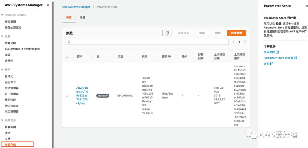This screenshot has height=148, width=308.
Task: Collapse the Resource Groups section
Action: click(2, 15)
